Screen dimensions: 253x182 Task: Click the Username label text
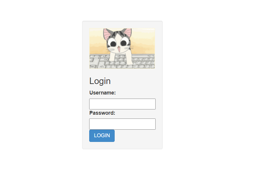tap(102, 93)
